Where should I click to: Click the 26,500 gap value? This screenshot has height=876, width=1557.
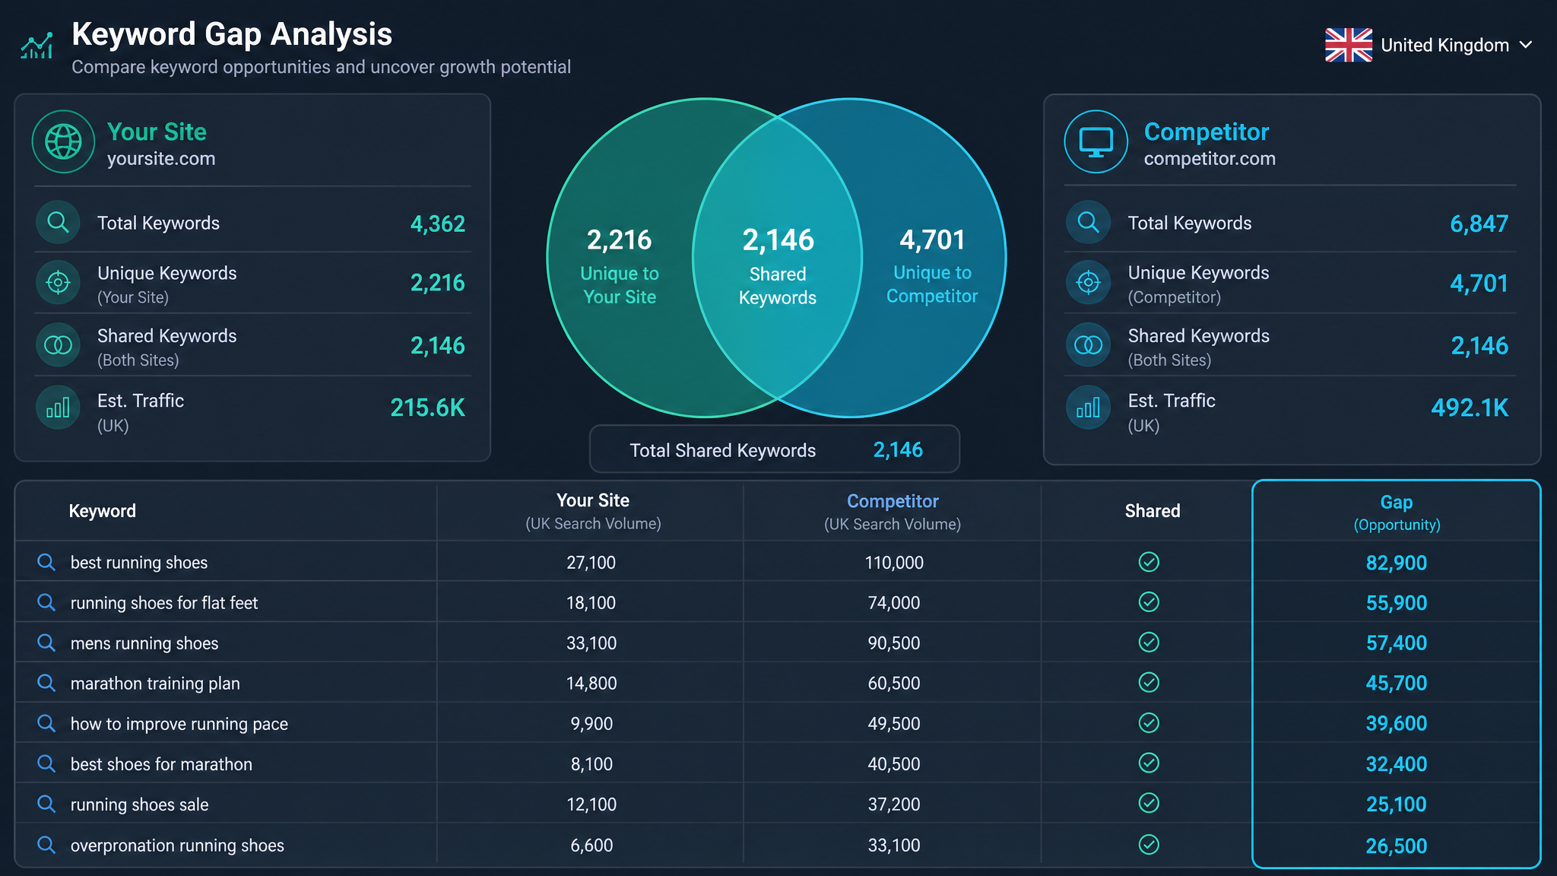1397,846
